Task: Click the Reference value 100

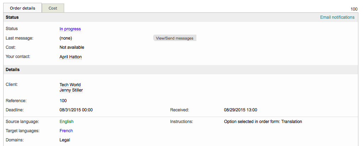Action: [x=63, y=101]
